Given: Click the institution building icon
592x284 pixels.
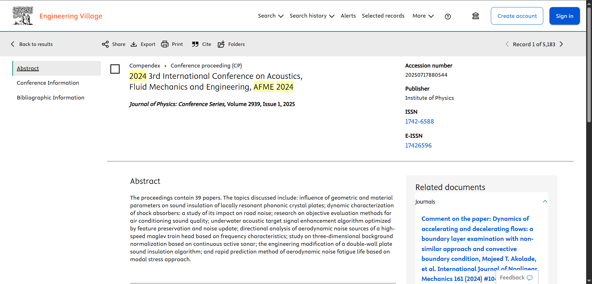Looking at the screenshot, I should pos(475,16).
